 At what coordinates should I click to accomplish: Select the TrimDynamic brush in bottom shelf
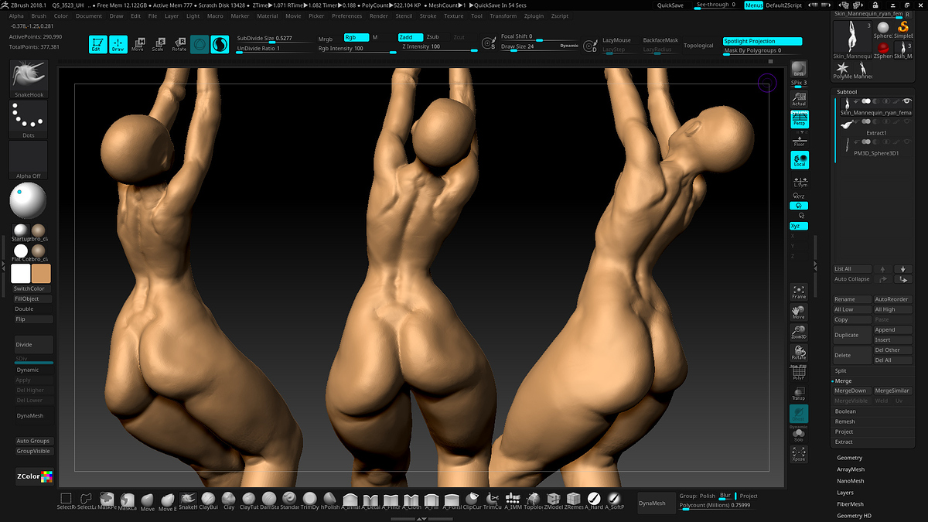click(310, 501)
